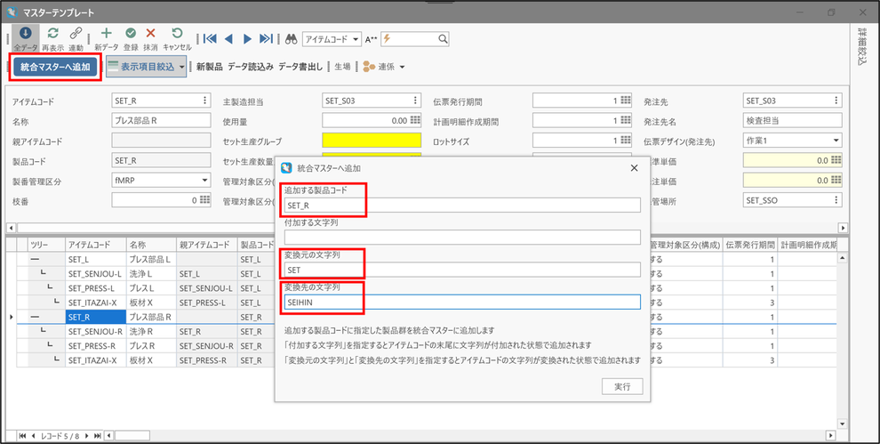
Task: Open lookup dots beside アイテムコード field
Action: pyautogui.click(x=204, y=101)
